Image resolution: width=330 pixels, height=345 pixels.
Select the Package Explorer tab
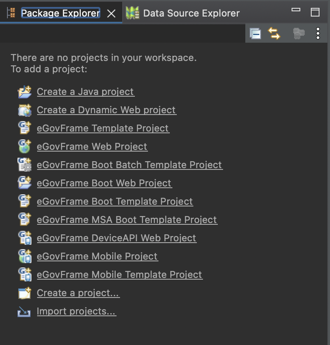(x=61, y=13)
